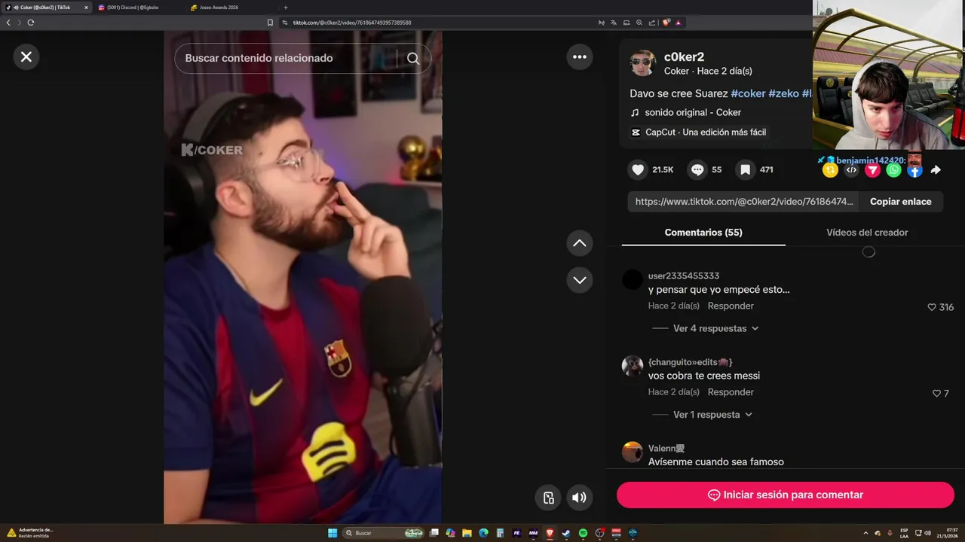This screenshot has width=965, height=542.
Task: Click the Copiar enlace button
Action: [x=901, y=202]
